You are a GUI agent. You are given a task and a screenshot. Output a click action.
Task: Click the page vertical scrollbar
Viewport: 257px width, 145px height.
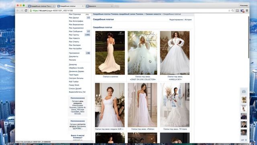tap(249, 37)
